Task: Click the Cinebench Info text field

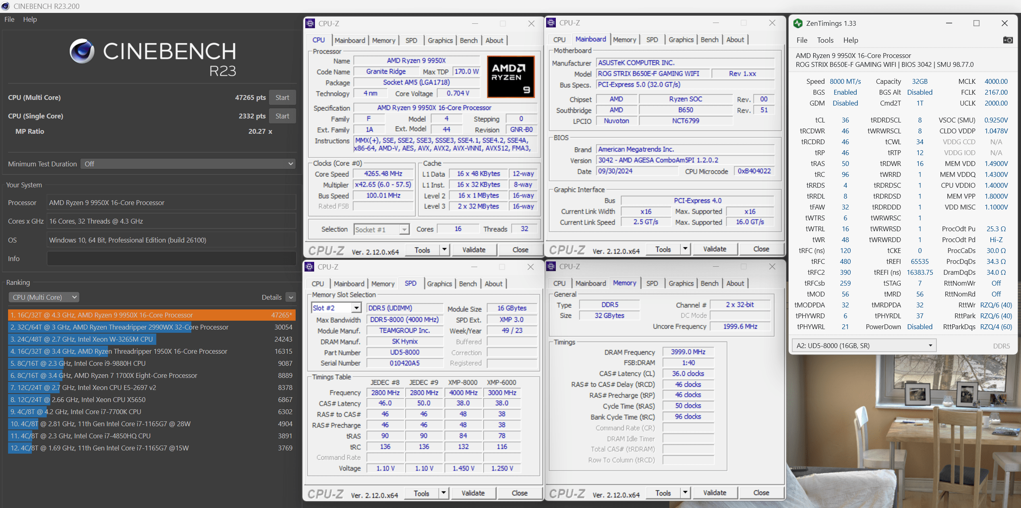Action: coord(171,259)
